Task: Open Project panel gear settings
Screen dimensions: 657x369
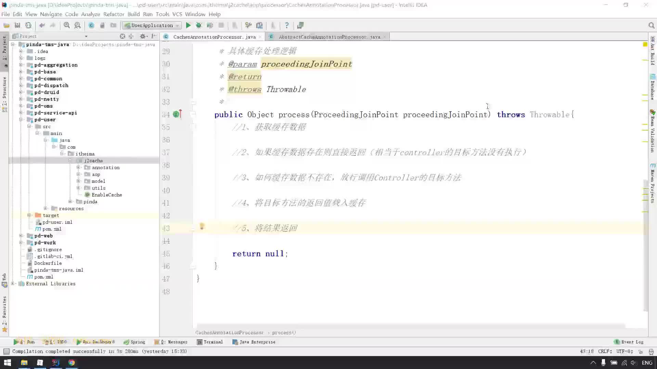Action: (143, 36)
